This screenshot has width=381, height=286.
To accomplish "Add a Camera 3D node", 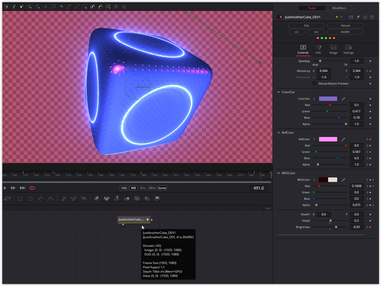I will (x=137, y=199).
